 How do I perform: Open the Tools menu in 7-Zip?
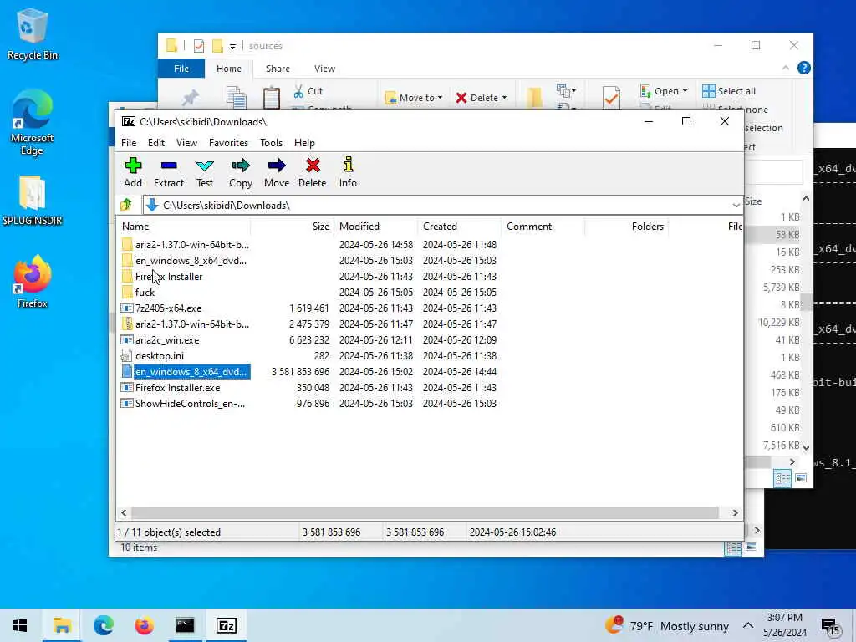pyautogui.click(x=272, y=142)
